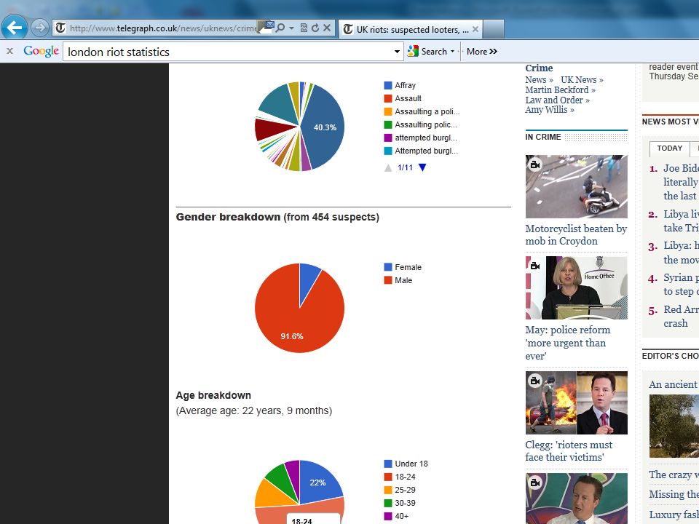The width and height of the screenshot is (699, 524).
Task: Open the News breadcrumb link
Action: pos(539,80)
